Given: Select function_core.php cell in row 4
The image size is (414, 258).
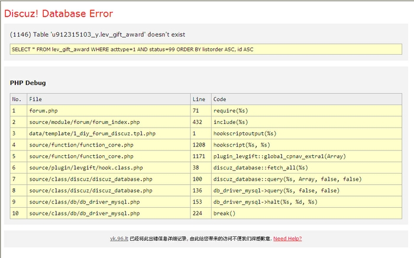Looking at the screenshot, I should click(108, 145).
